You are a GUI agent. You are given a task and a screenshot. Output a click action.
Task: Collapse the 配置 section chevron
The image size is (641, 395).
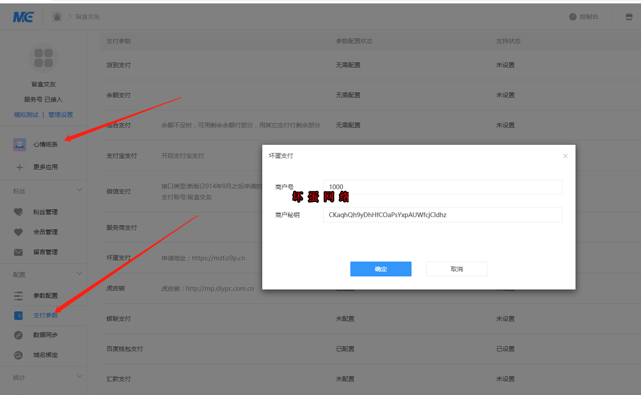pos(79,273)
